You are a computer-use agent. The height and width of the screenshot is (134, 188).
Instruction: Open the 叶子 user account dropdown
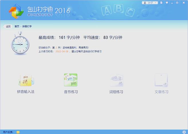coord(150,3)
